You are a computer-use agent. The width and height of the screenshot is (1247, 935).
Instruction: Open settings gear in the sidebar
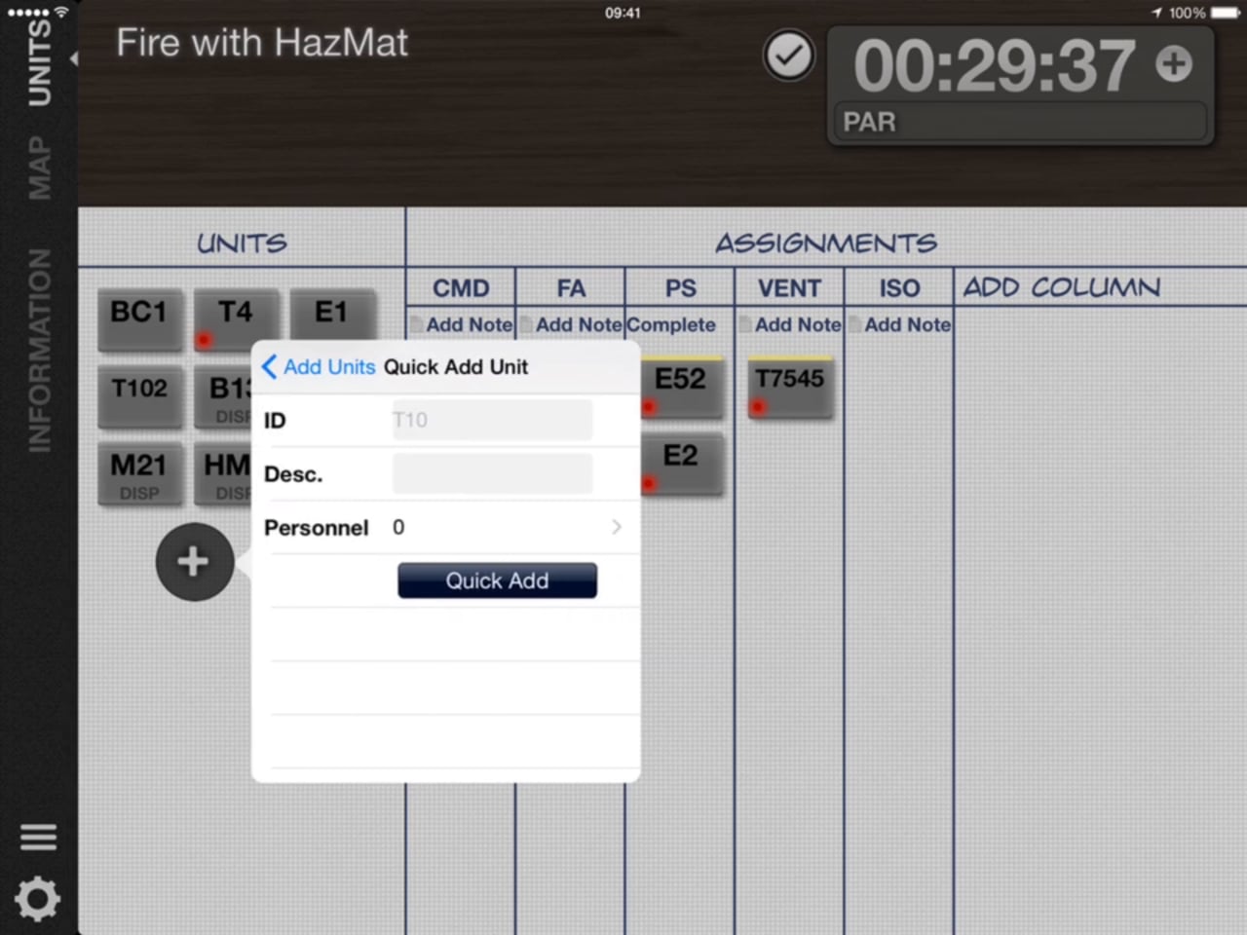pos(38,898)
